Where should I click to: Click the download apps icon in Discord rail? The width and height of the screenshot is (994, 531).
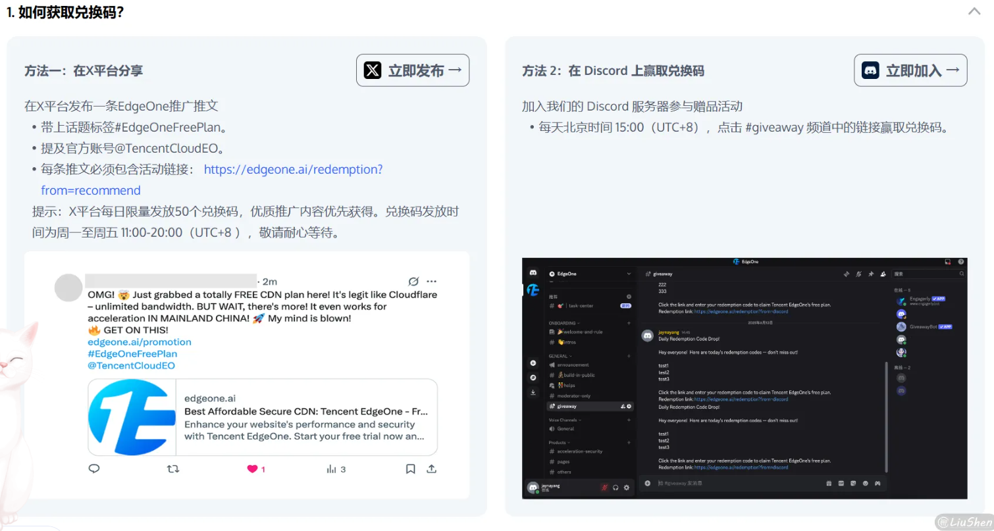pos(533,392)
